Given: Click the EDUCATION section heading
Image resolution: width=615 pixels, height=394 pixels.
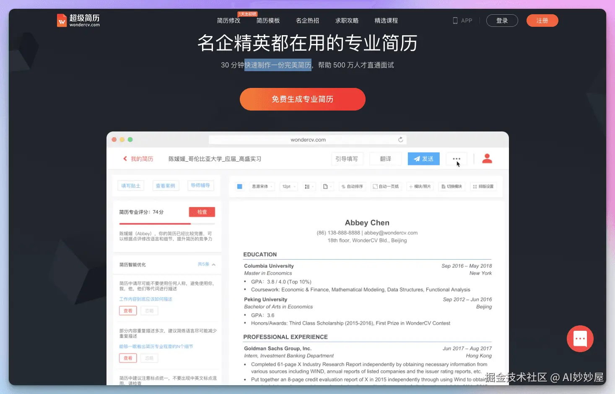Looking at the screenshot, I should click(x=260, y=255).
